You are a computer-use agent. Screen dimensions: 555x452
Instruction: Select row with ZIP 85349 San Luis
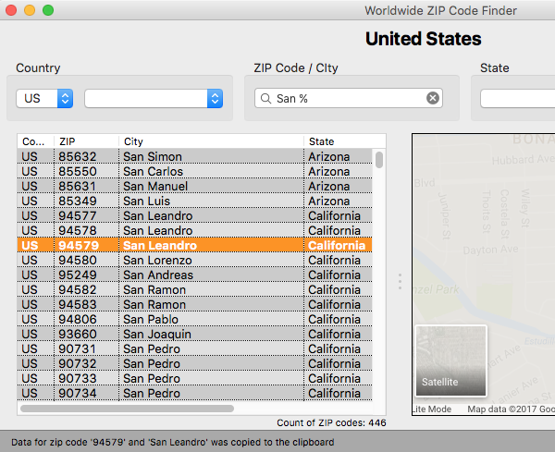(194, 201)
